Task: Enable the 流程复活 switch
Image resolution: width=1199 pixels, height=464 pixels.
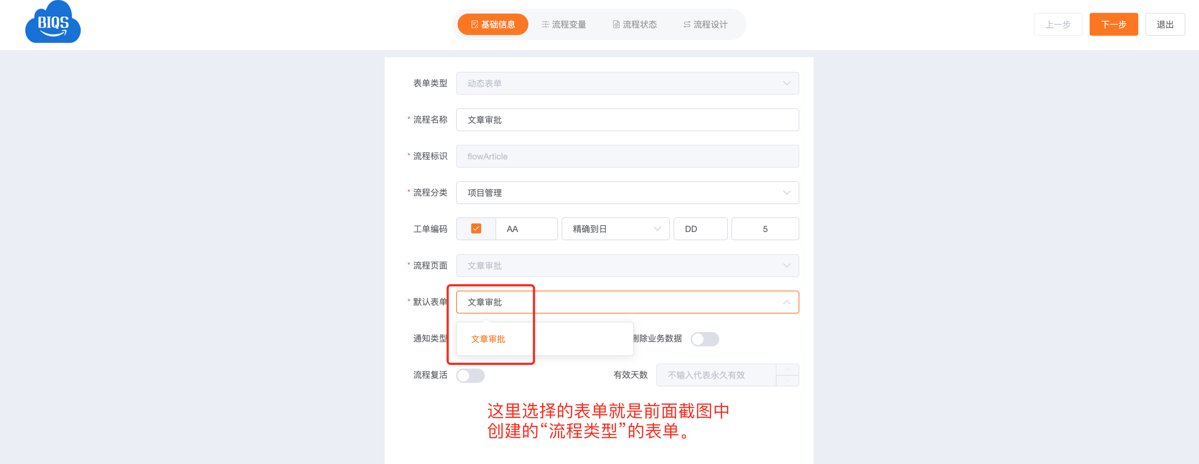Action: coord(470,376)
